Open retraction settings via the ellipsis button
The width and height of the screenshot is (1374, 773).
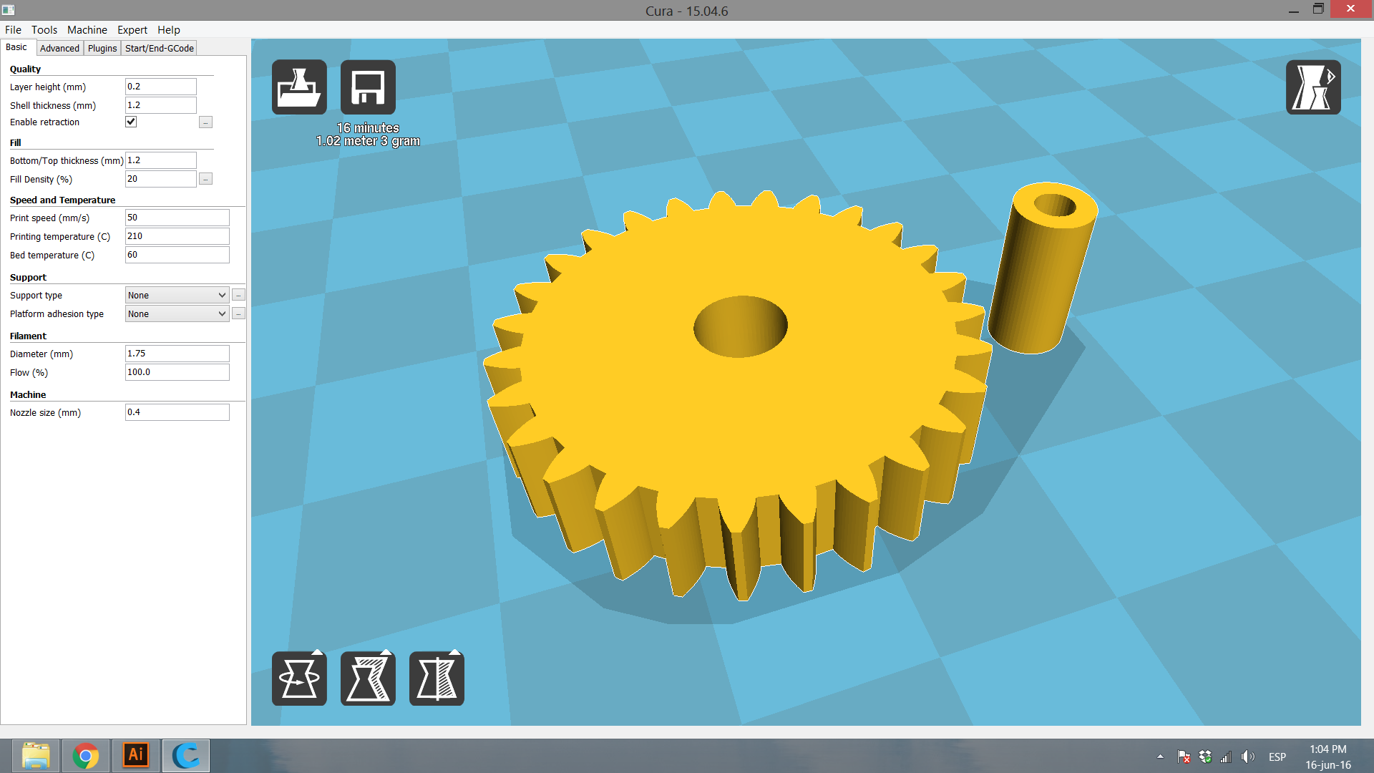tap(205, 122)
